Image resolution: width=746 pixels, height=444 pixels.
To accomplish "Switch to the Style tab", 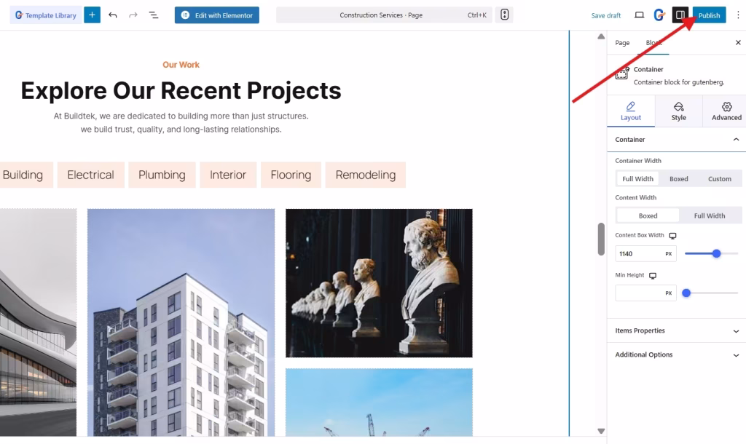I will 678,111.
